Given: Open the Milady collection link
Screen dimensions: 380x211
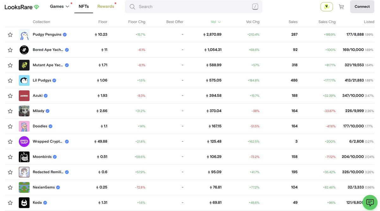Looking at the screenshot, I should 39,111.
